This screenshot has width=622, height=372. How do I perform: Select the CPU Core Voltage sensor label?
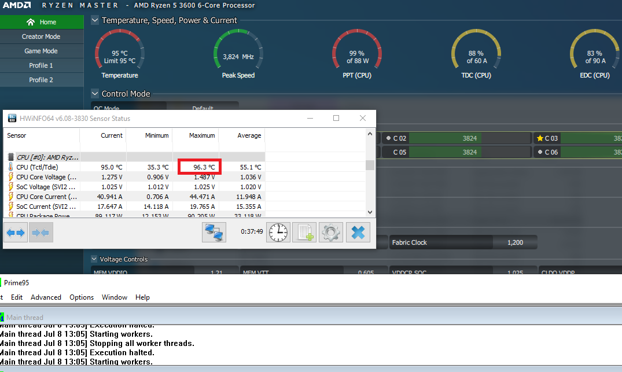point(46,177)
